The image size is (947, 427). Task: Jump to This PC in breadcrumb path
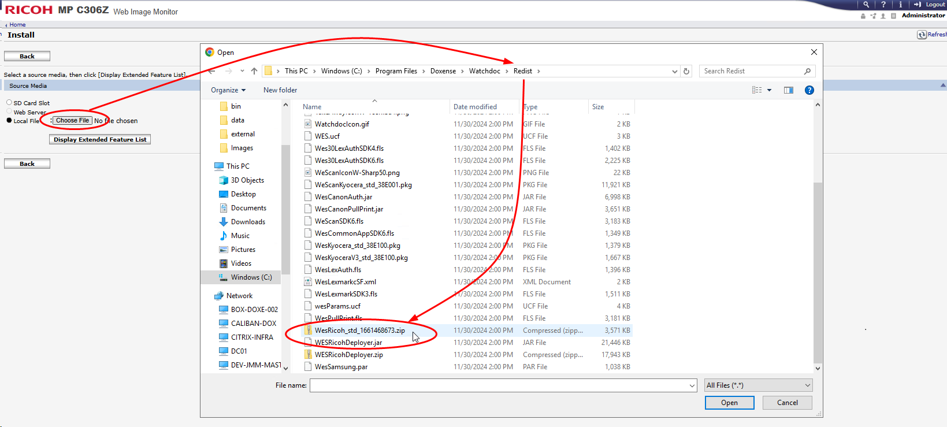[x=296, y=71]
